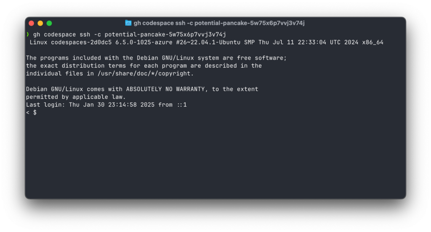Click the '::1' login address

[x=181, y=105]
